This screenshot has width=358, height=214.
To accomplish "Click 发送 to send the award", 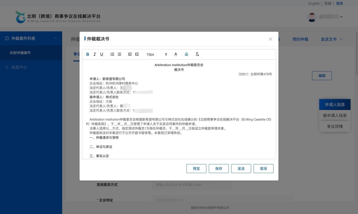I will click(241, 168).
